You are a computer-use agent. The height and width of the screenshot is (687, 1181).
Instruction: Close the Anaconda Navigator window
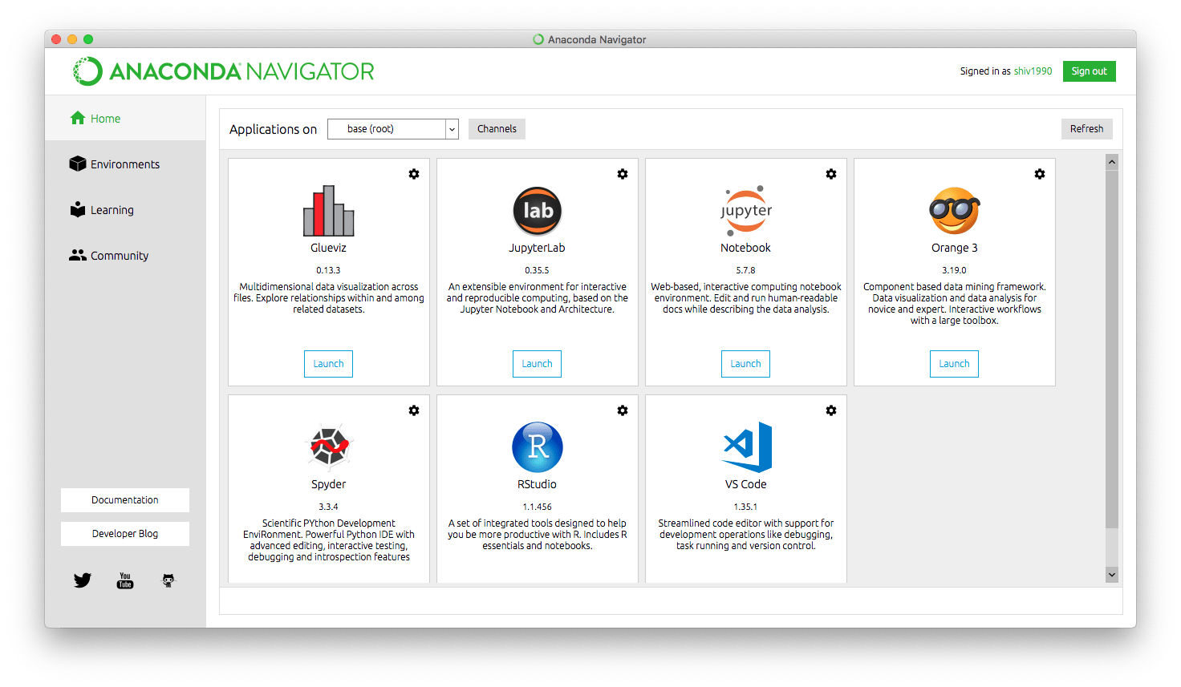click(56, 39)
